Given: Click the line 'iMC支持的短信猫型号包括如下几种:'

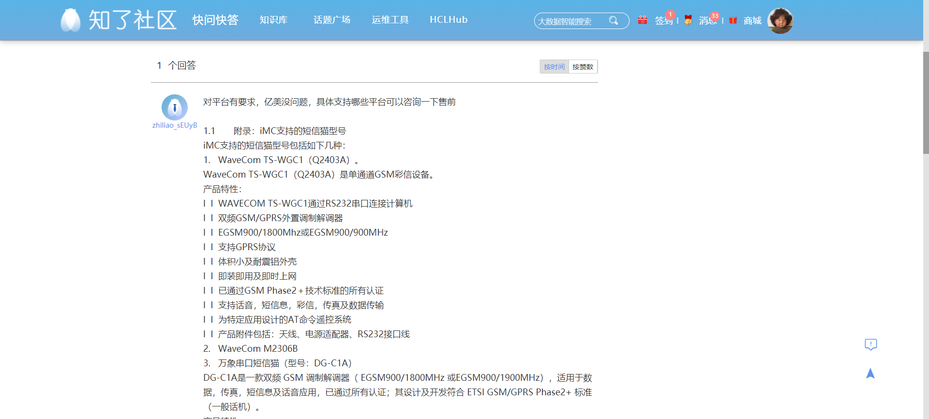Looking at the screenshot, I should (274, 146).
